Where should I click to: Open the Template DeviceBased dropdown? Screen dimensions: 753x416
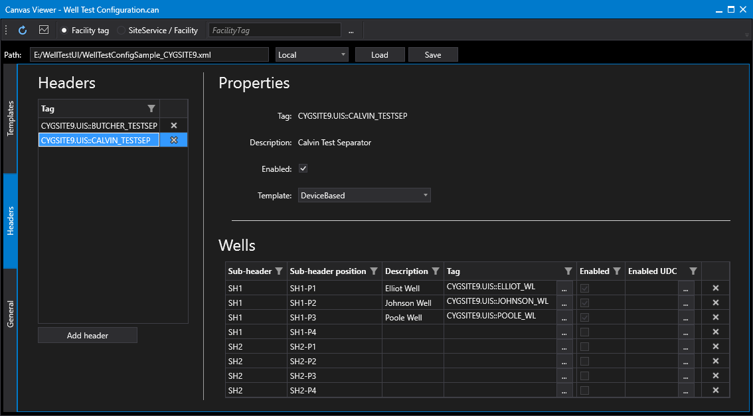point(365,195)
